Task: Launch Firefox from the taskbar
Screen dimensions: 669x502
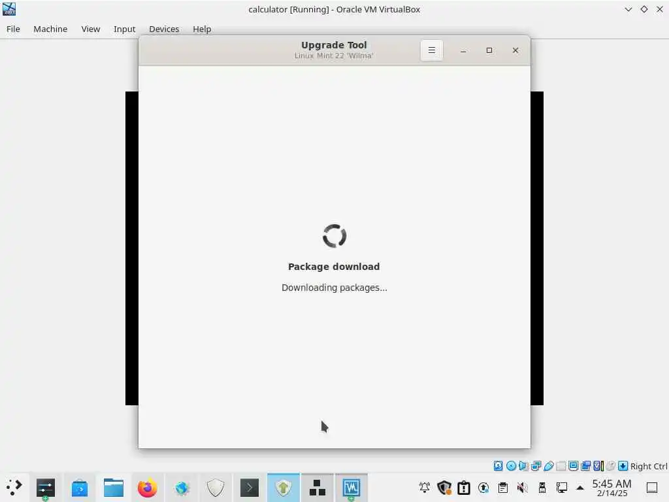Action: click(148, 488)
